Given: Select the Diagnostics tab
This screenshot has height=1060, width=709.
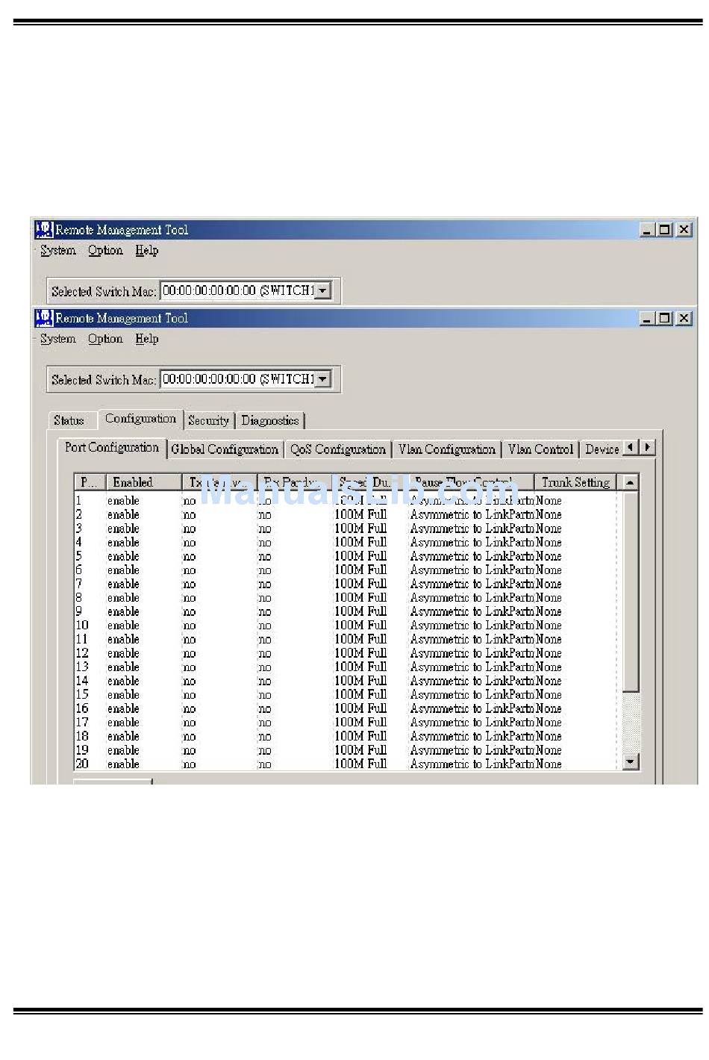Looking at the screenshot, I should (x=270, y=421).
